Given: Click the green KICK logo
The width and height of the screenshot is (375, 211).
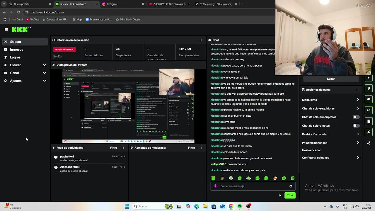Looking at the screenshot, I should pos(21,29).
